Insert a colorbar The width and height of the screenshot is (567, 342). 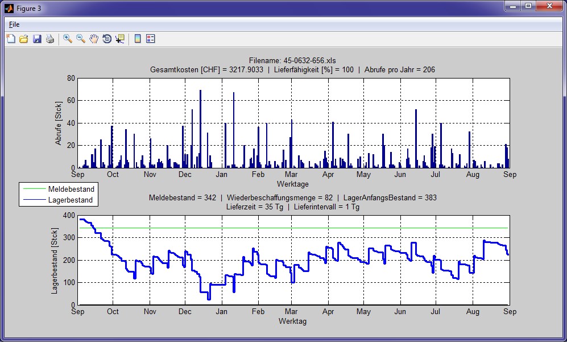137,39
